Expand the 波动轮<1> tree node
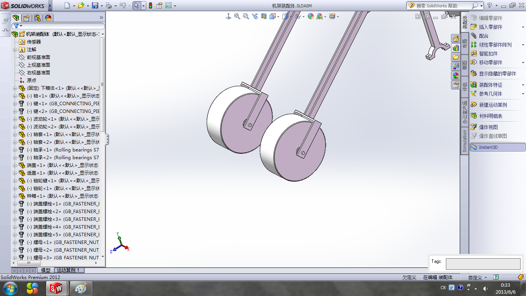The image size is (526, 296). click(15, 119)
